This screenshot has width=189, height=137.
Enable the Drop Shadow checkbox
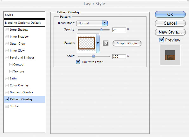pos(7,30)
